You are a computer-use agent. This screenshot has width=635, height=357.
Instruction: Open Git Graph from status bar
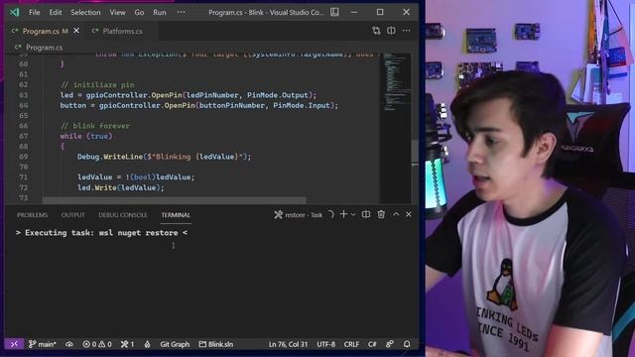point(175,344)
